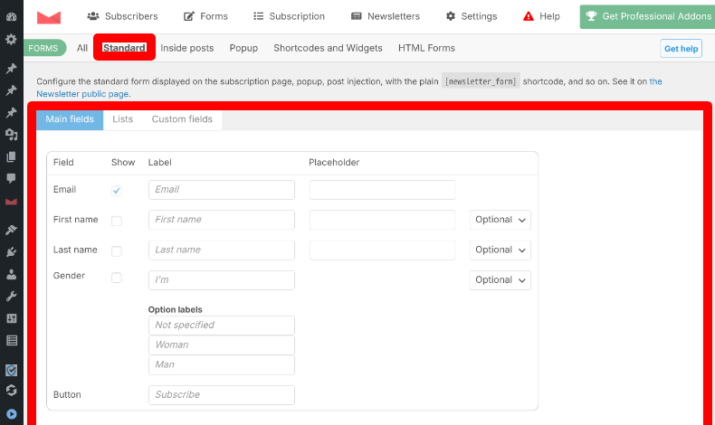This screenshot has height=425, width=715.
Task: Click the gear icon below the Dashboard icon
Action: [x=12, y=39]
